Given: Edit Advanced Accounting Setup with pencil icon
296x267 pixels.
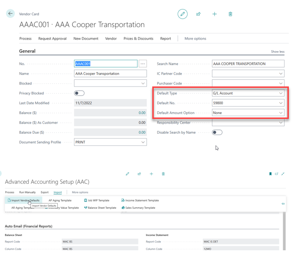Looking at the screenshot, I should coord(127,174).
